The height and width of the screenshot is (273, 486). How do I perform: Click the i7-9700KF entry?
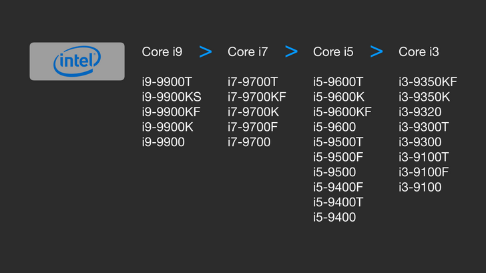pyautogui.click(x=256, y=97)
